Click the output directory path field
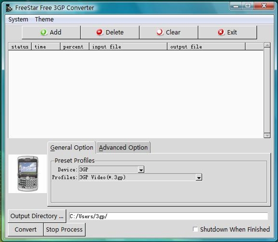Image resolution: width=278 pixels, height=242 pixels. (168, 216)
